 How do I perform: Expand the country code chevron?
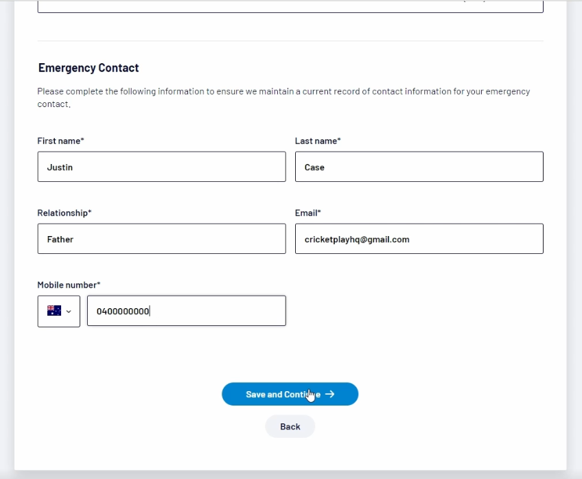click(69, 312)
